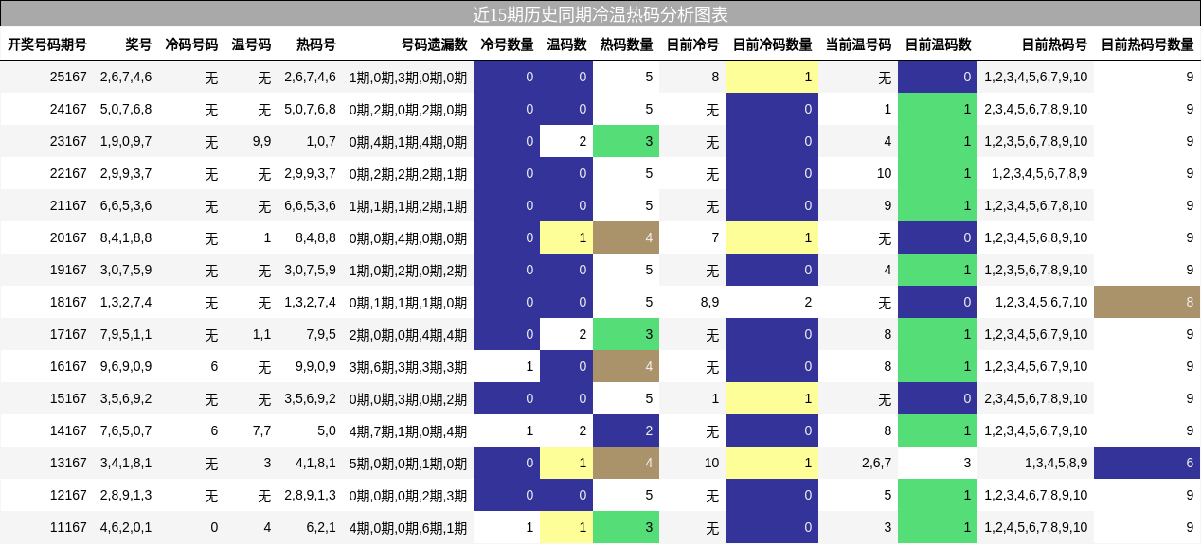
Task: Click 目前热码号 cell 1,2,3,4,5,6,7,10
Action: click(x=1041, y=302)
